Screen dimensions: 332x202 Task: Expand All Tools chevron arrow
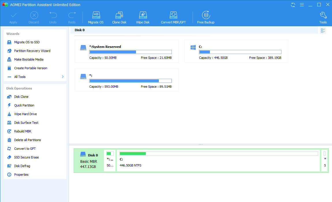(63, 77)
